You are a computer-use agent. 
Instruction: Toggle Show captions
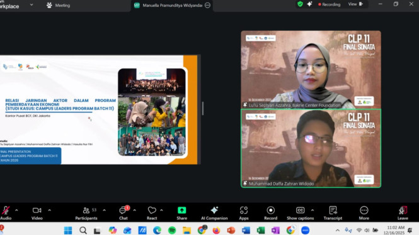pos(300,213)
